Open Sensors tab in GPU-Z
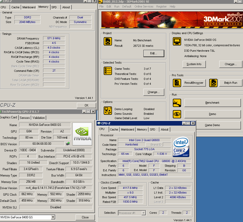 (x=25, y=118)
